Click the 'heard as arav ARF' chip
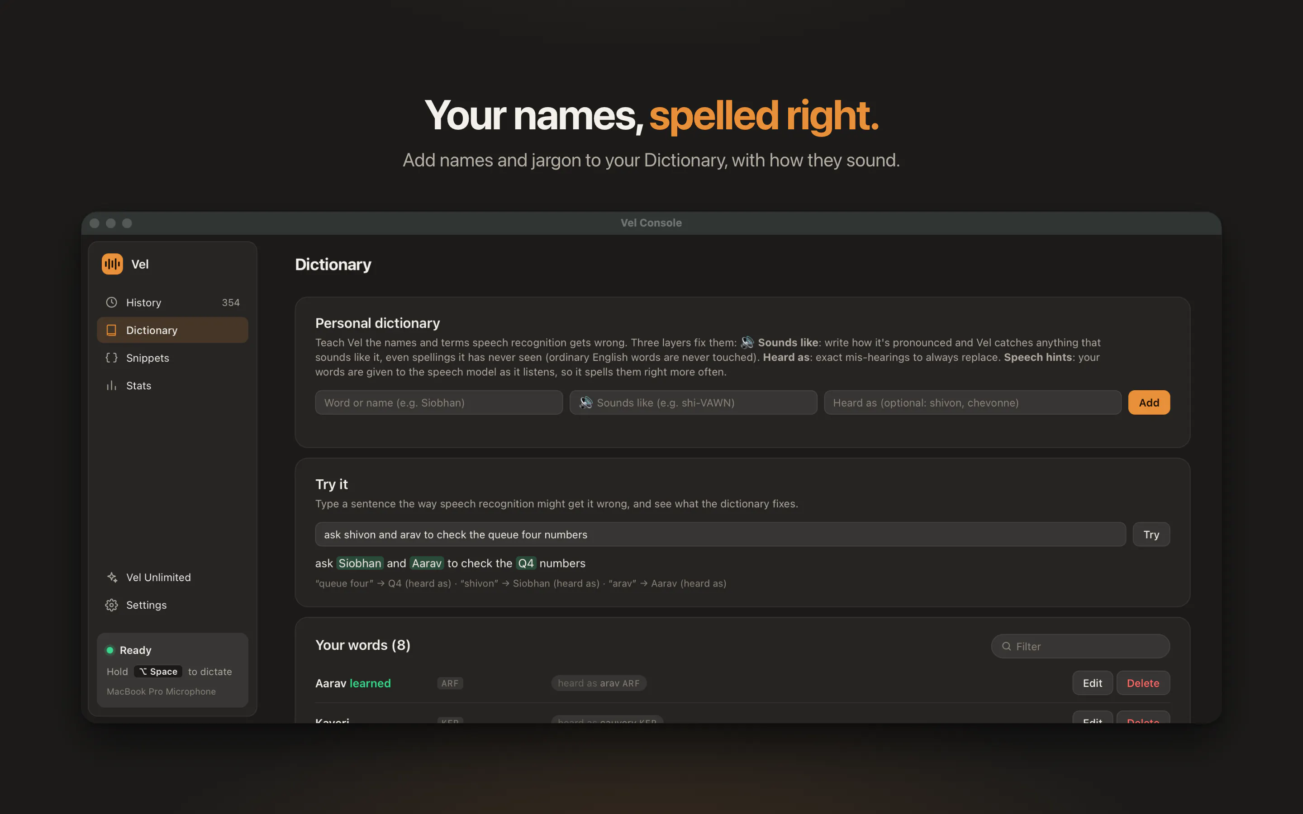This screenshot has width=1303, height=814. pos(599,683)
